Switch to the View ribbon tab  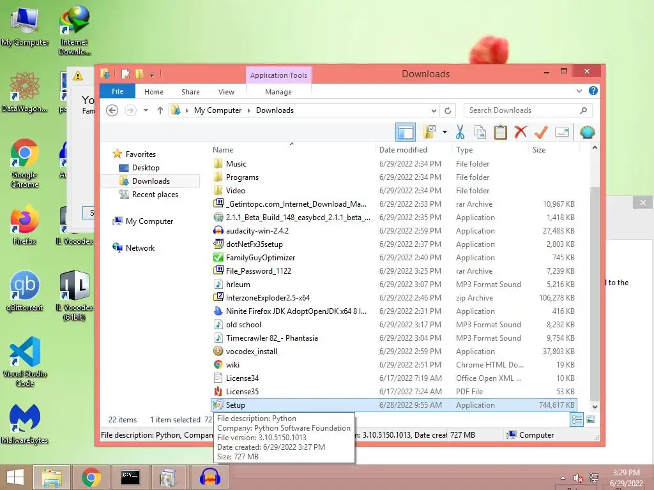coord(226,92)
